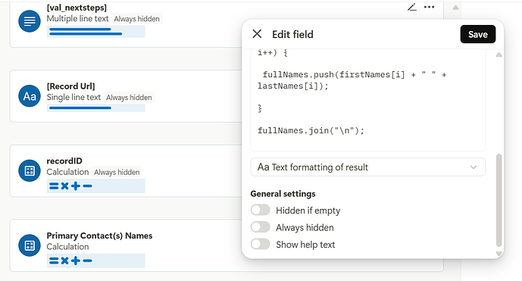
Task: Select the Primary Contact(s) Names field card
Action: [x=227, y=245]
